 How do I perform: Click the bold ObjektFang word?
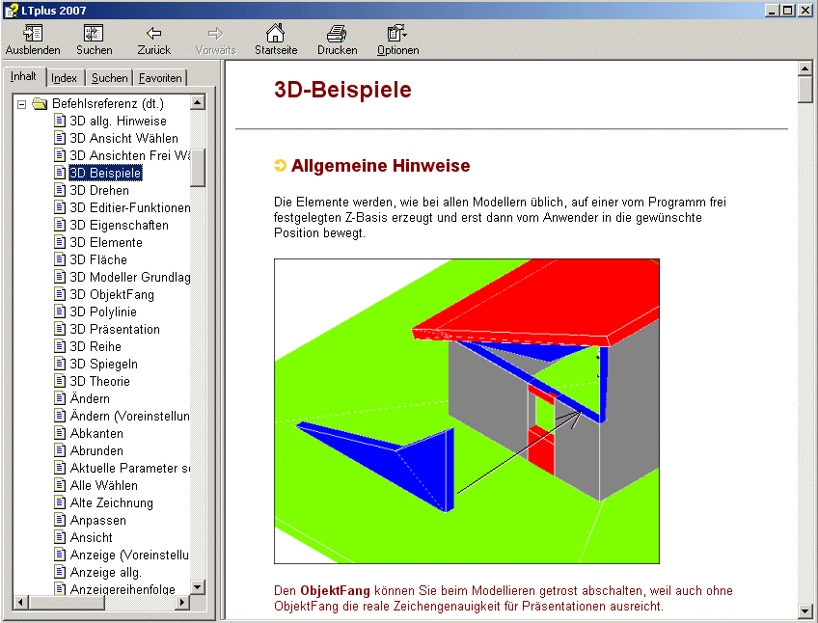(x=335, y=590)
